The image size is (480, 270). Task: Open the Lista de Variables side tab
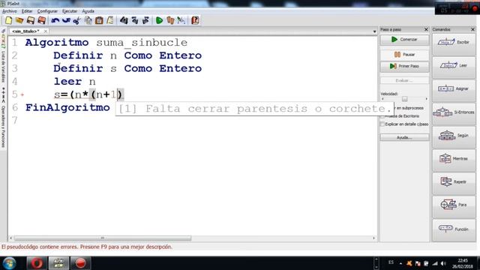click(x=3, y=67)
